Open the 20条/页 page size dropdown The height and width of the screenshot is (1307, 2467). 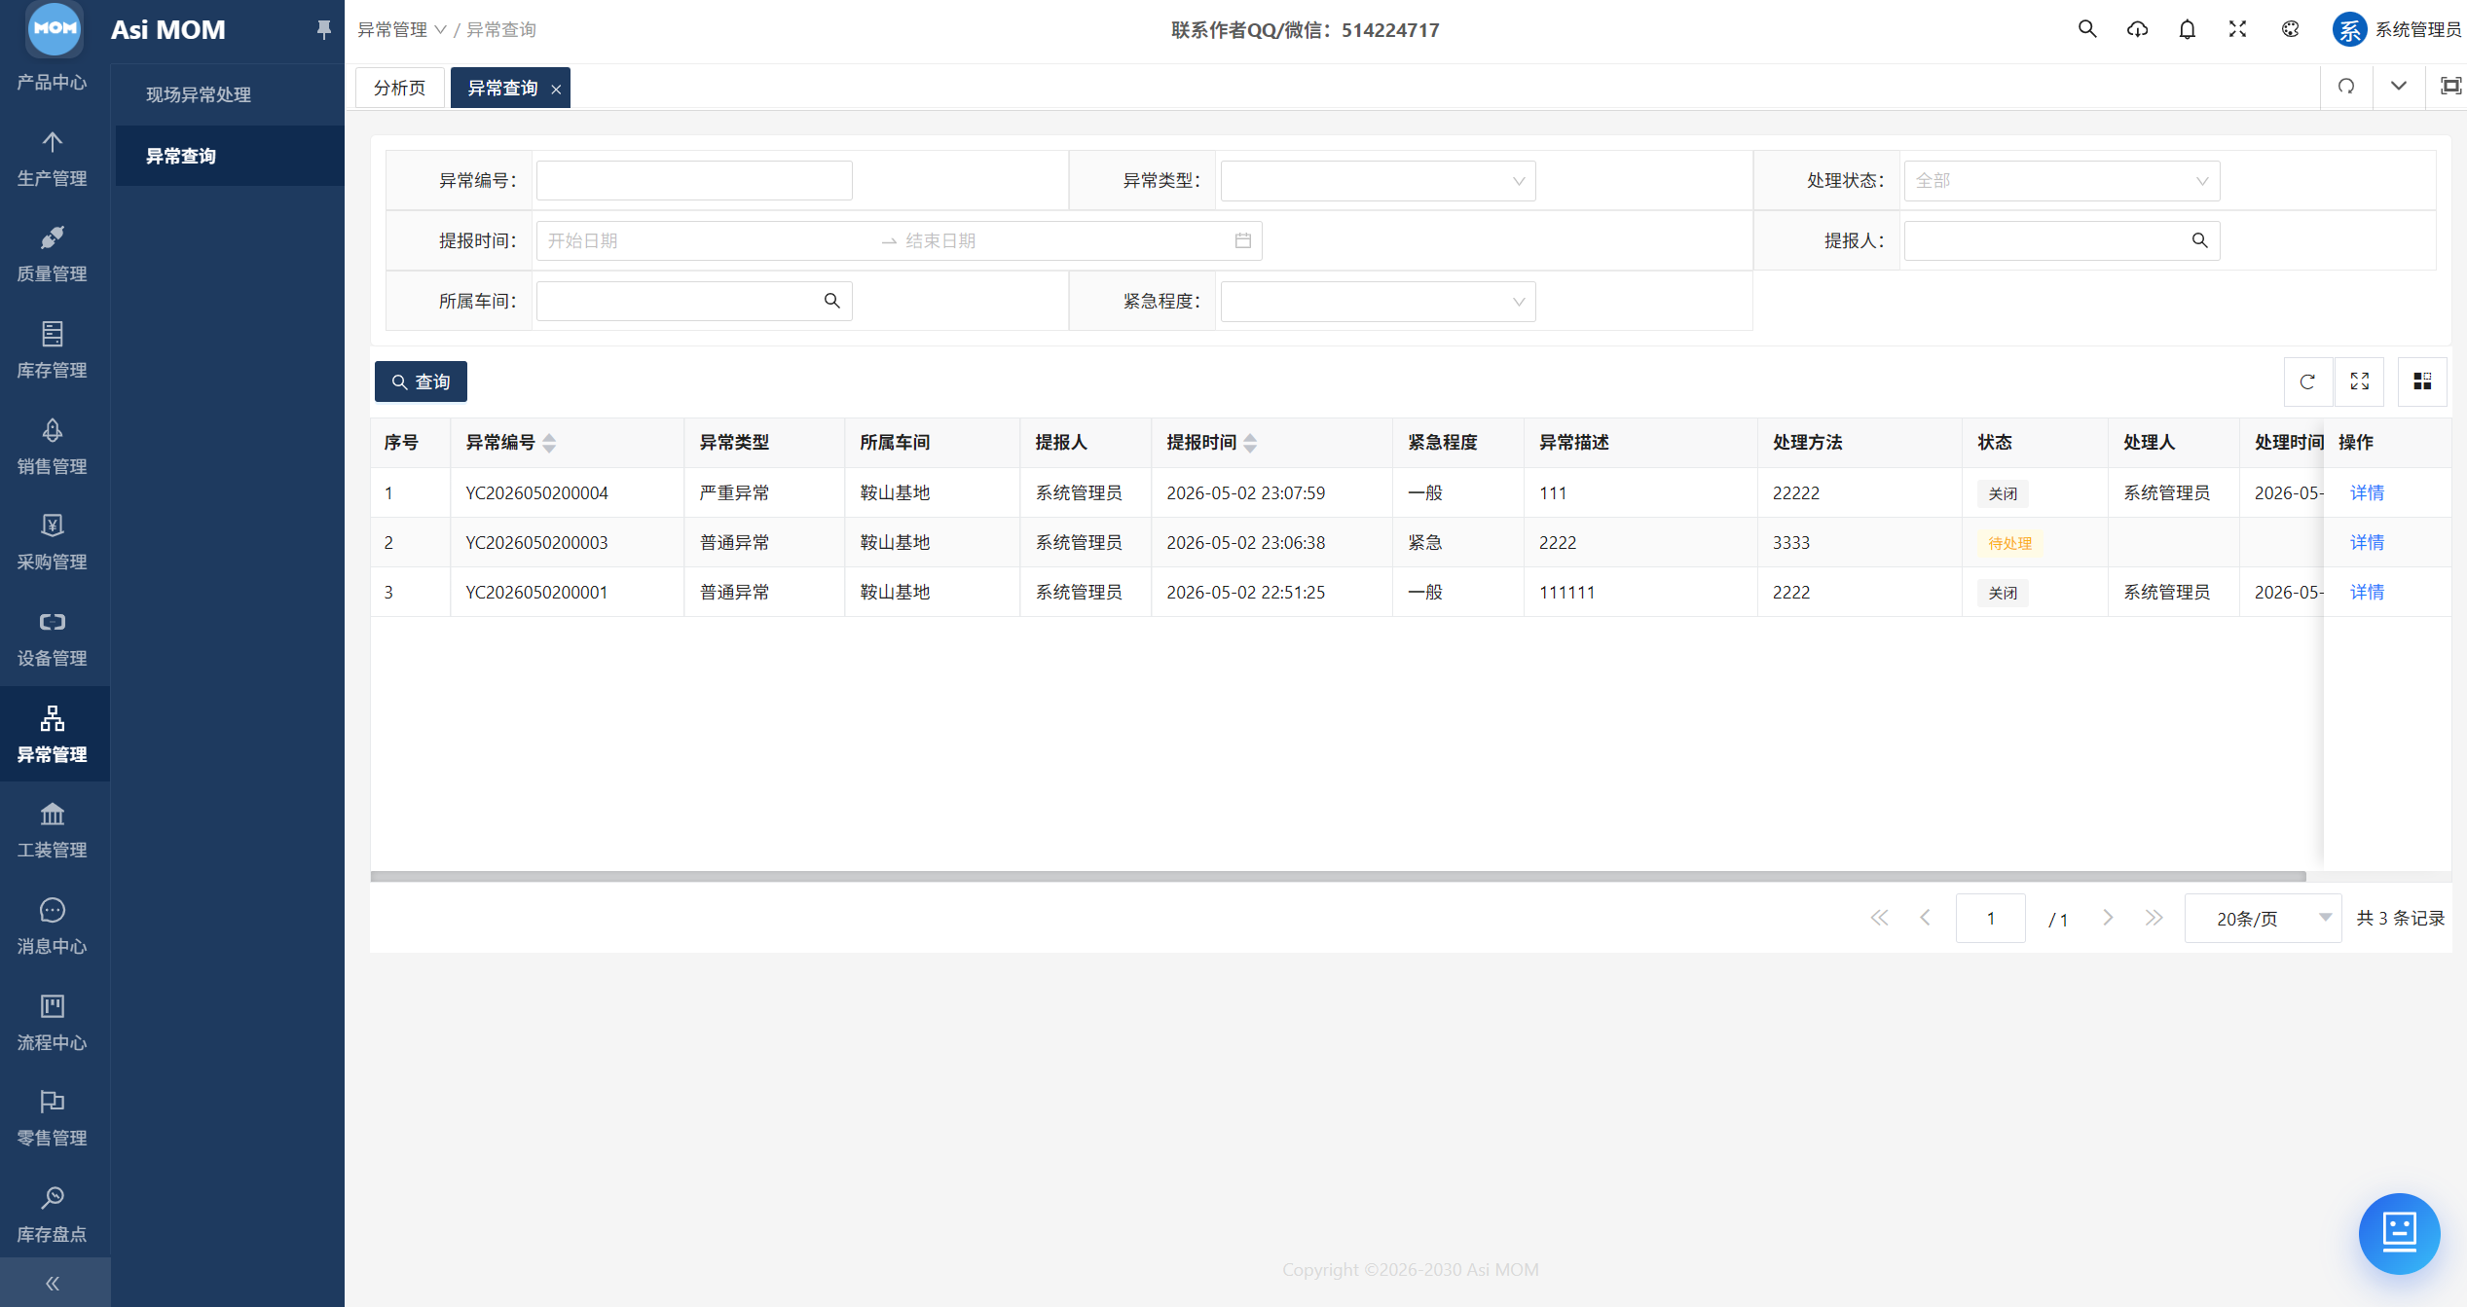[x=2263, y=918]
